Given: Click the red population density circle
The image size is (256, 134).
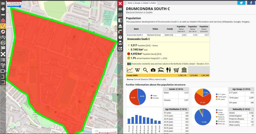Looking at the screenshot, I should 129,54.
